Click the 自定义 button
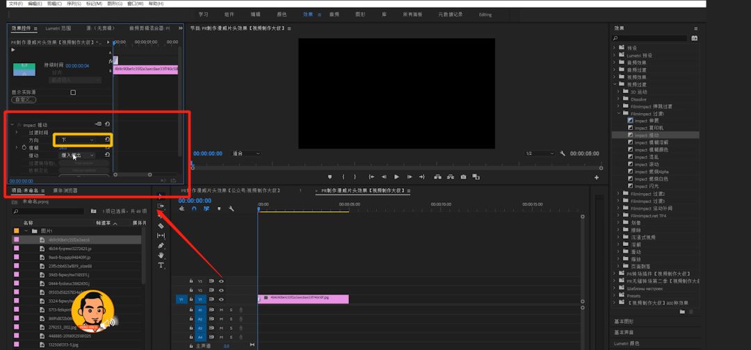This screenshot has width=751, height=350. point(24,100)
